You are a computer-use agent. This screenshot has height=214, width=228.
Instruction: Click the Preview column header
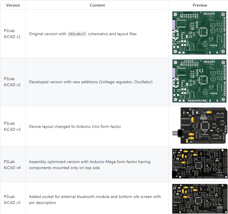(x=200, y=5)
